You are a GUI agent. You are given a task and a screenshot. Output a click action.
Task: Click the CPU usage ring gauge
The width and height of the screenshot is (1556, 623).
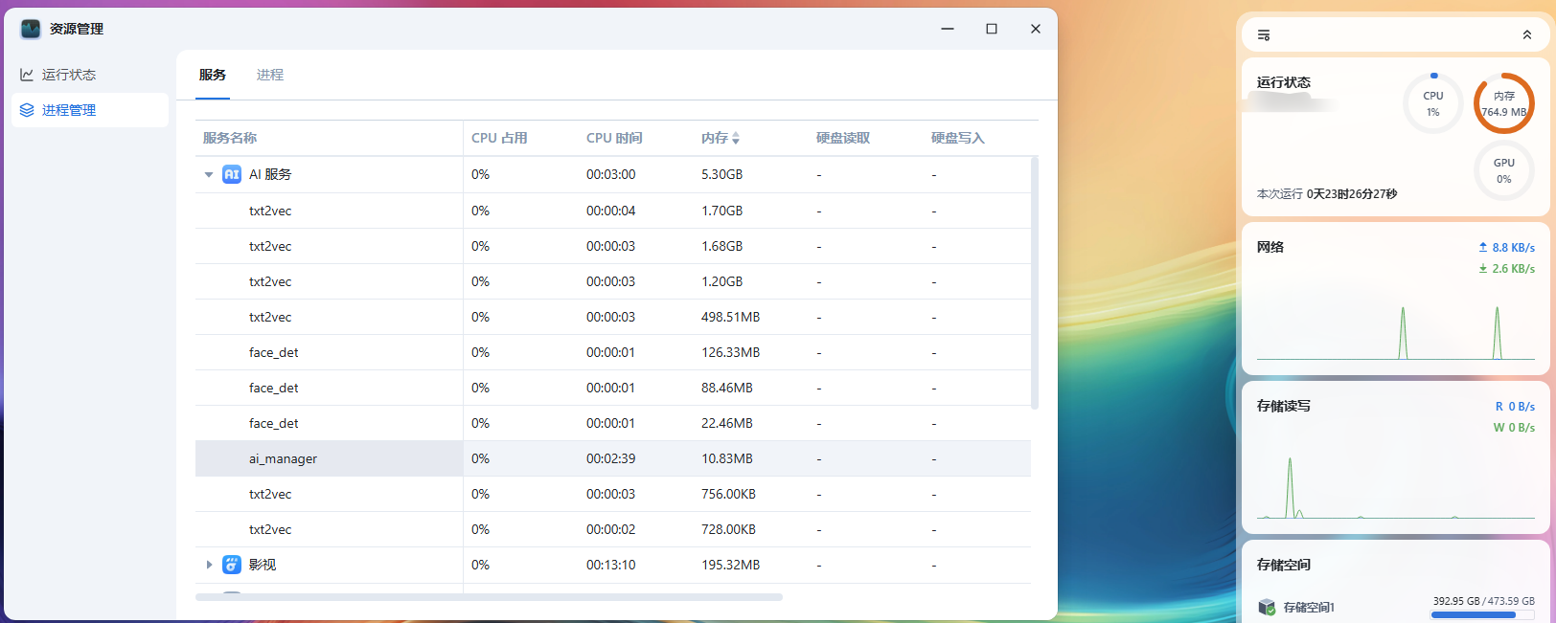[x=1432, y=103]
